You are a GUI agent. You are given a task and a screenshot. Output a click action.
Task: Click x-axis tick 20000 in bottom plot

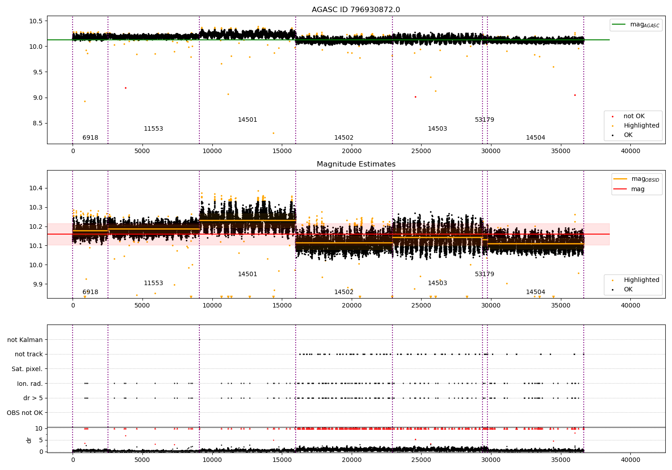[x=352, y=460]
